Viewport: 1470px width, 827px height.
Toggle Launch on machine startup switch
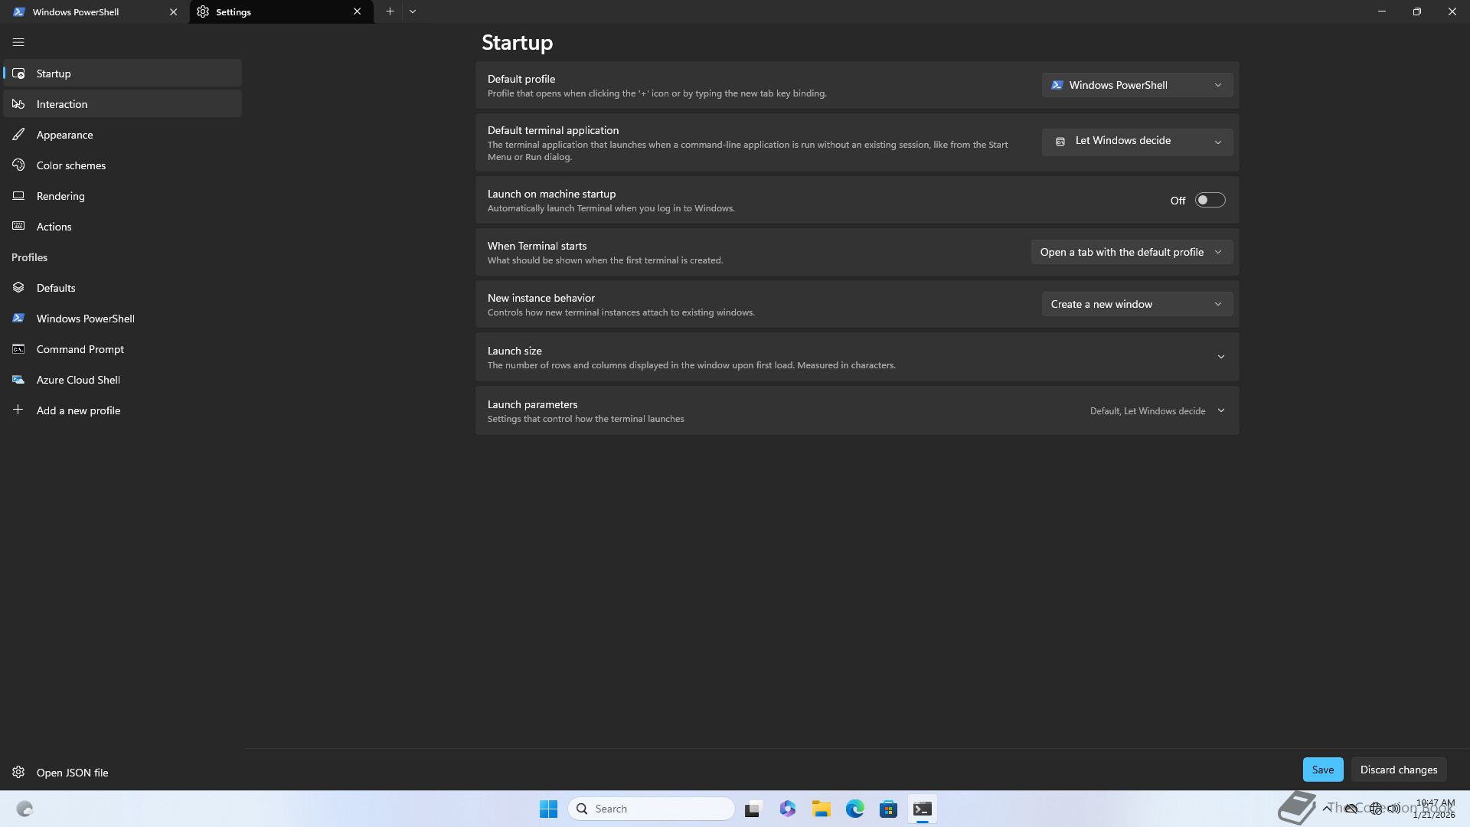1210,201
